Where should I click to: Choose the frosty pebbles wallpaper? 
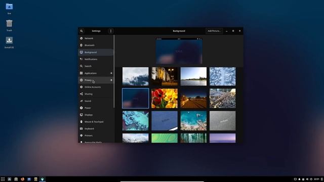point(223,99)
